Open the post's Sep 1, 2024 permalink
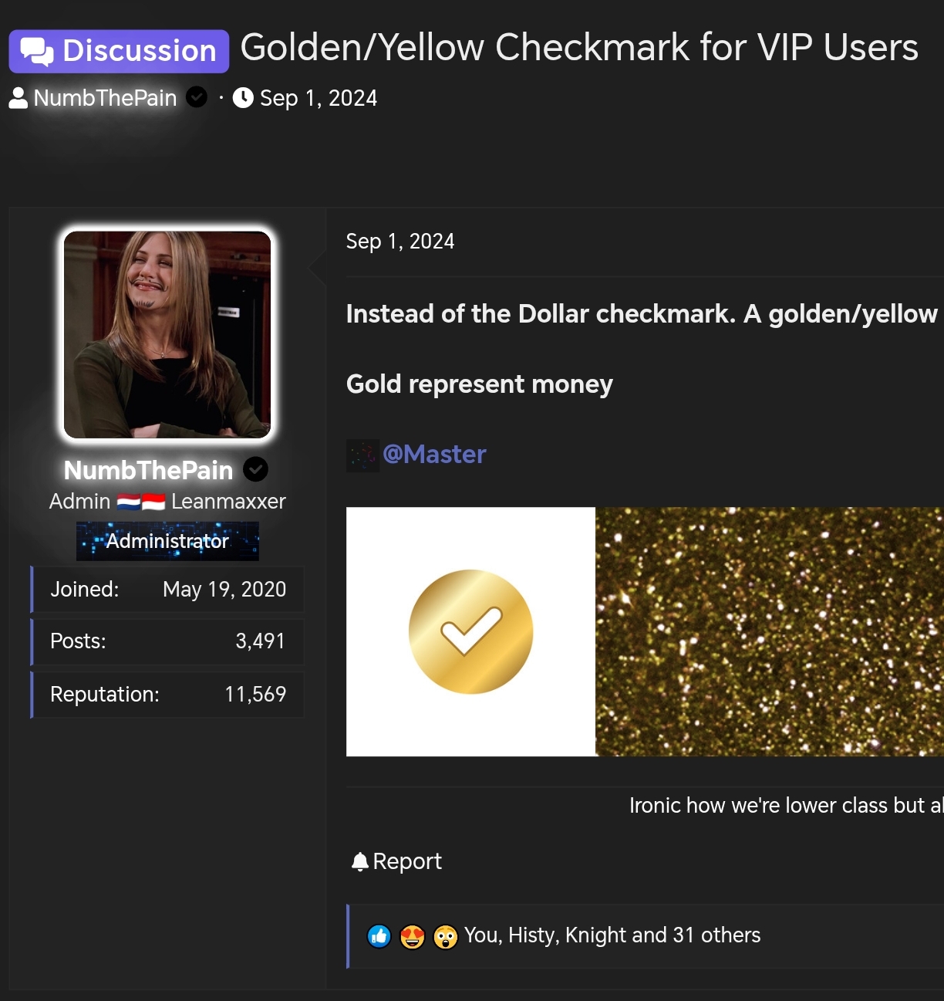Screen dimensions: 944x1001 pos(400,242)
